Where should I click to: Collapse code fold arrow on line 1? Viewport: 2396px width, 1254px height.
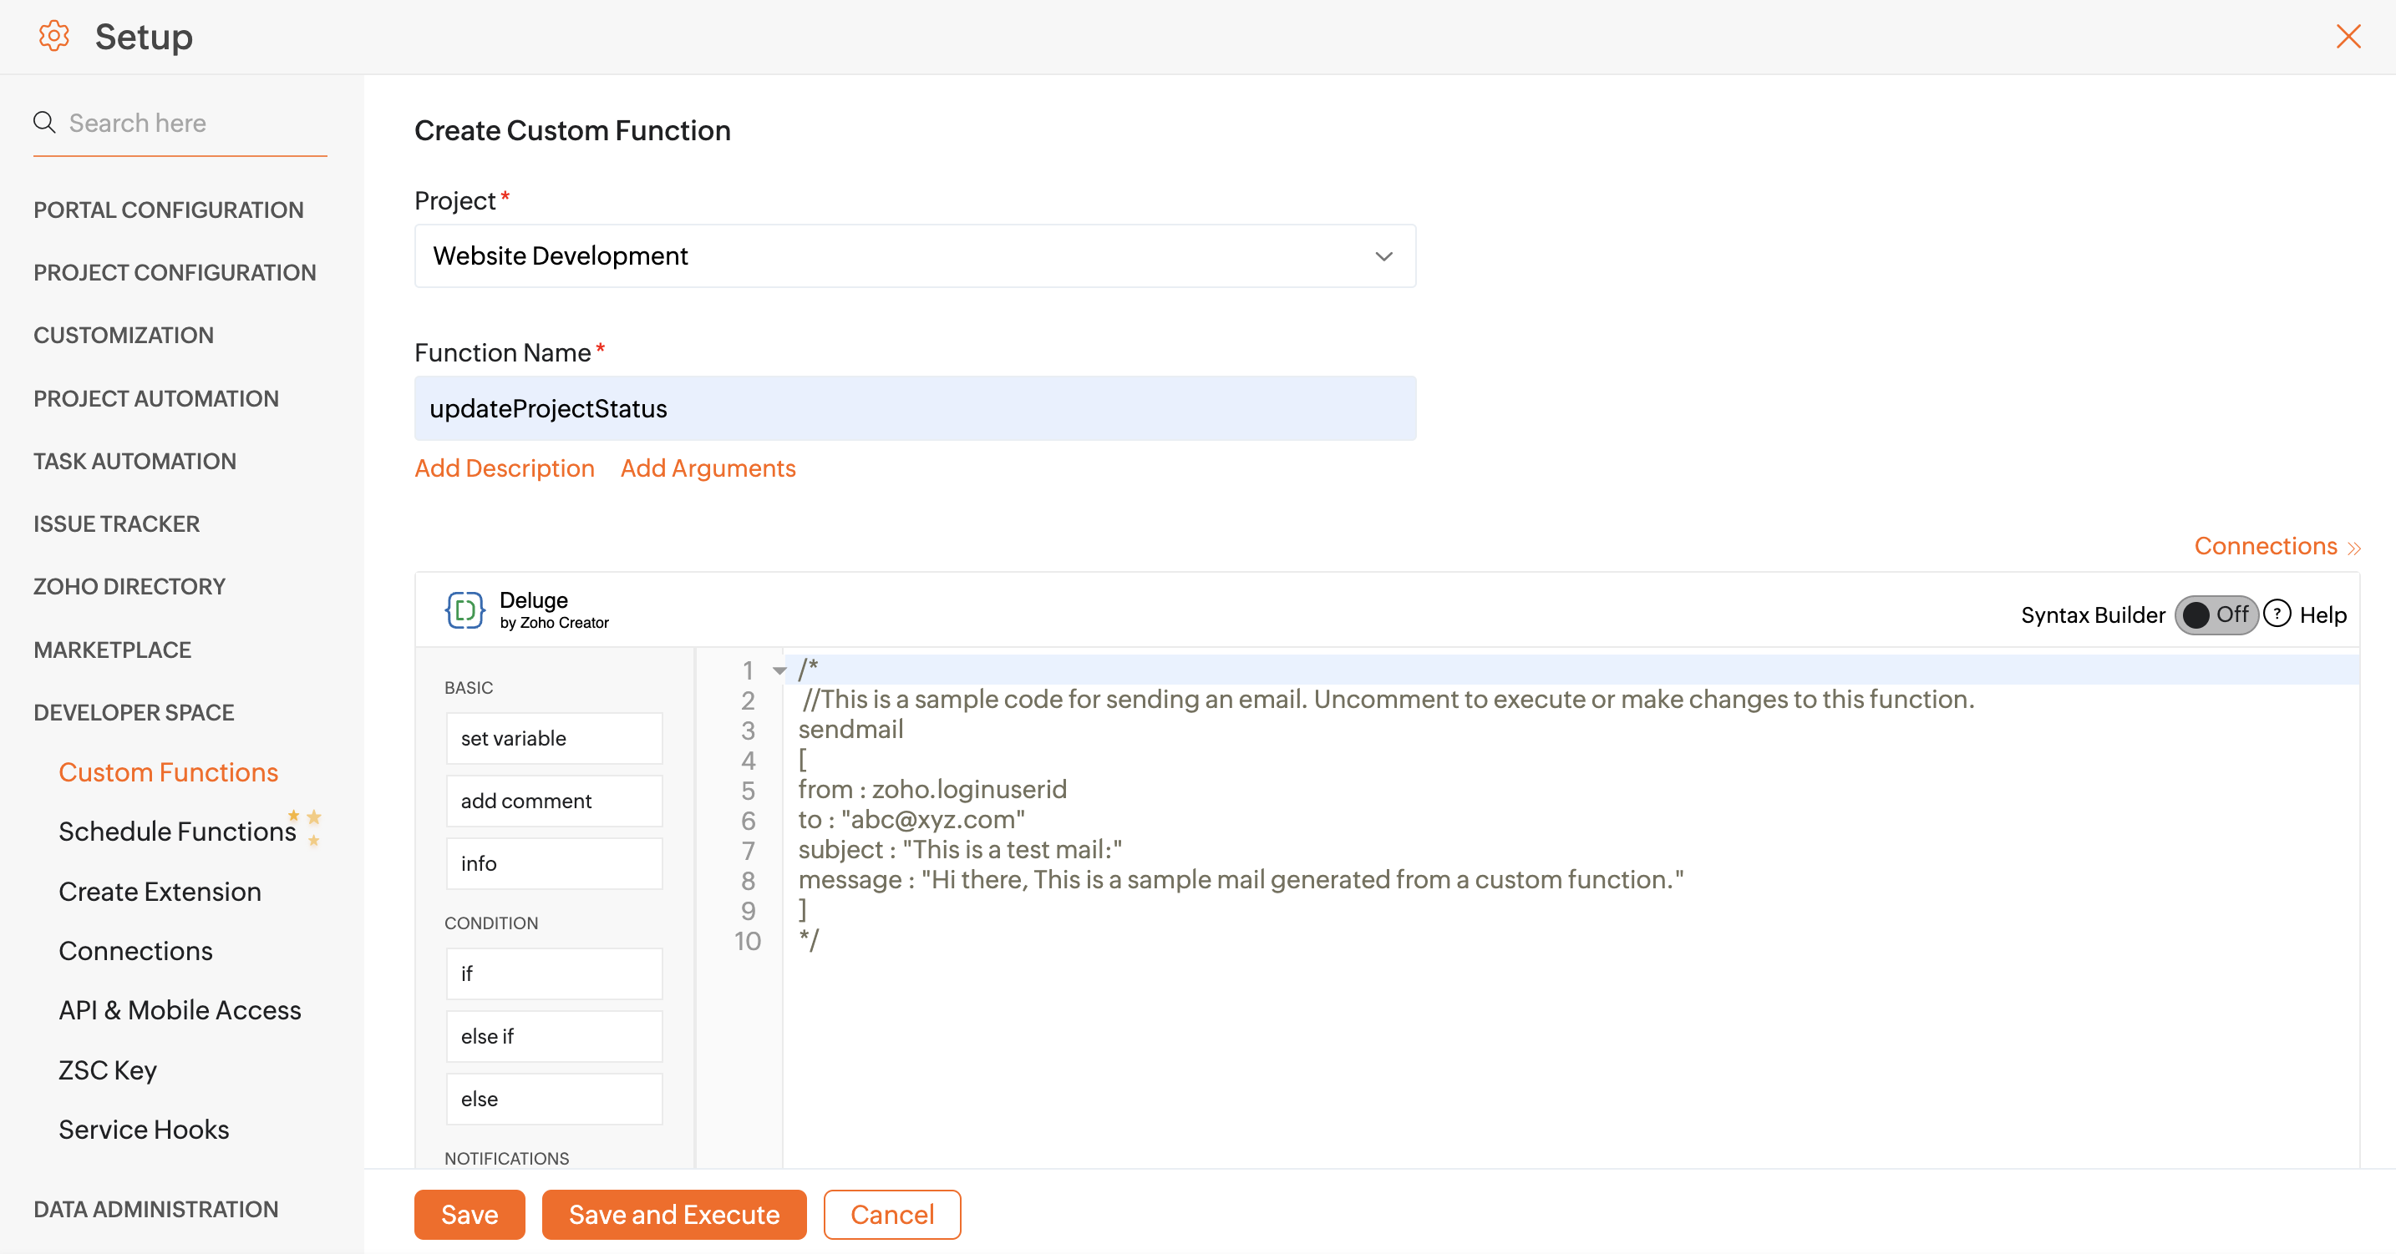click(x=779, y=670)
